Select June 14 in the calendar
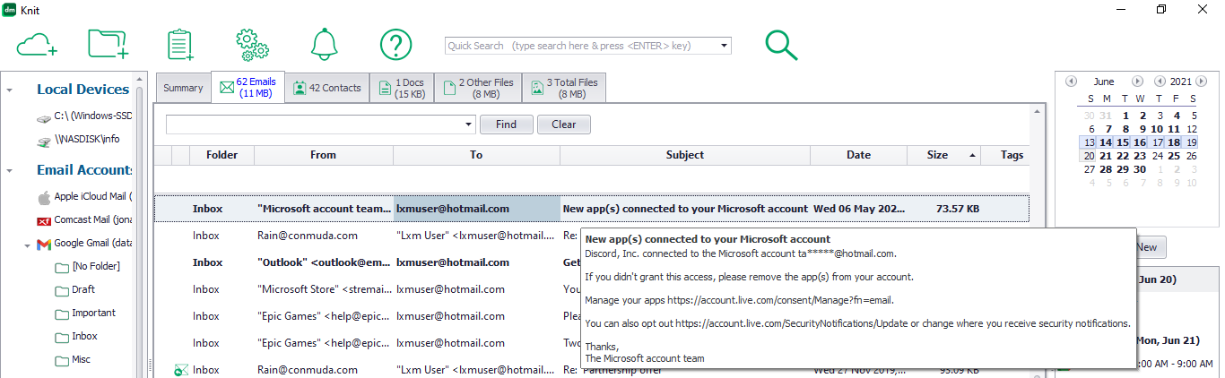The height and width of the screenshot is (378, 1225). tap(1106, 142)
